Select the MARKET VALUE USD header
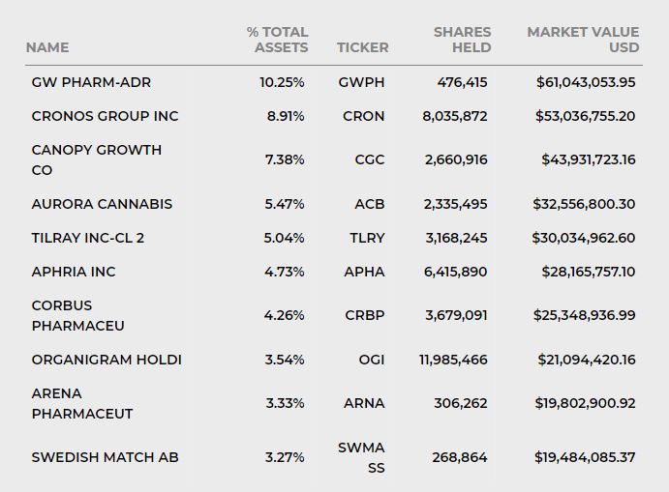Image resolution: width=669 pixels, height=492 pixels. [583, 40]
